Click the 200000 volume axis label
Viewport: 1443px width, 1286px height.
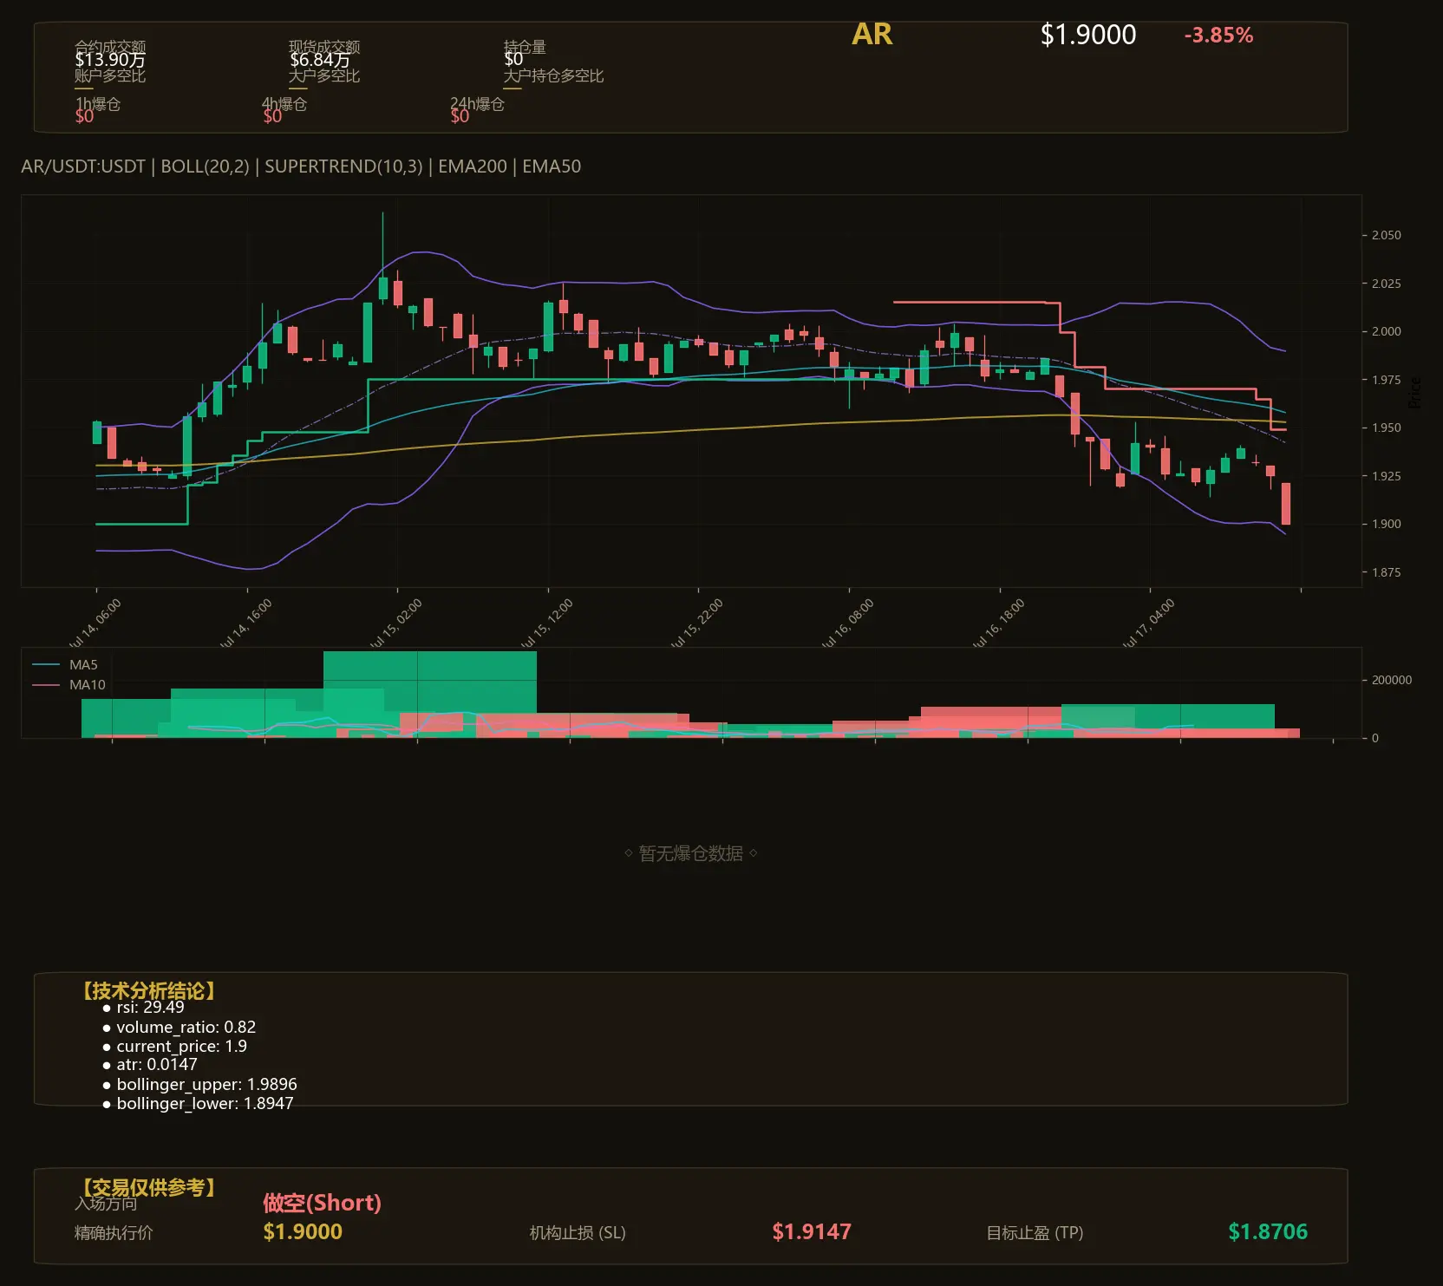pyautogui.click(x=1391, y=680)
